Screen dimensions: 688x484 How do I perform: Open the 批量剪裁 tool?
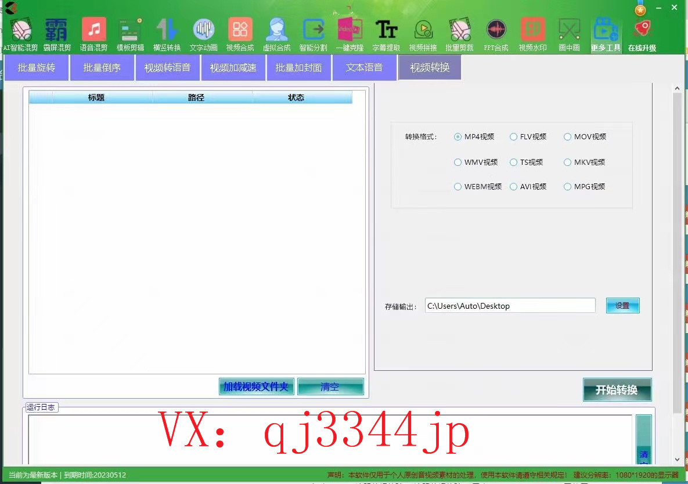[459, 35]
